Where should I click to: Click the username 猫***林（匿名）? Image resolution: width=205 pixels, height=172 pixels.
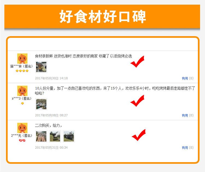pyautogui.click(x=22, y=66)
